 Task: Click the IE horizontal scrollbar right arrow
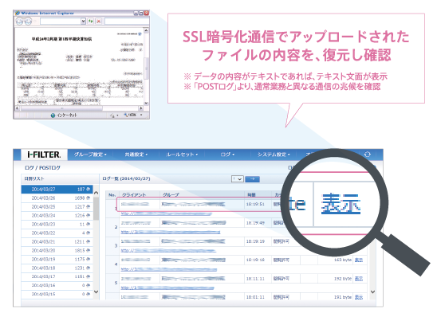[x=141, y=108]
